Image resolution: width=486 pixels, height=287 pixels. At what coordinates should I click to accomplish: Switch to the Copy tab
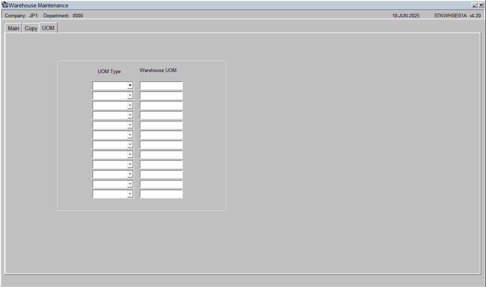31,28
